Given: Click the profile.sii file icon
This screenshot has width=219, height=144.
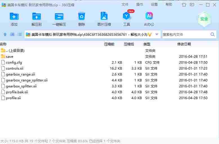Looking at the screenshot, I should coord(3,98).
